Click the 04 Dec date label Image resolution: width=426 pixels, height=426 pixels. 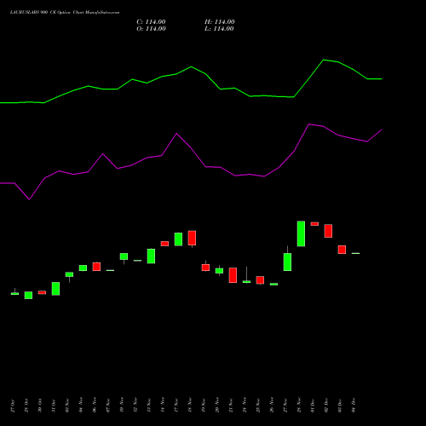(x=354, y=405)
